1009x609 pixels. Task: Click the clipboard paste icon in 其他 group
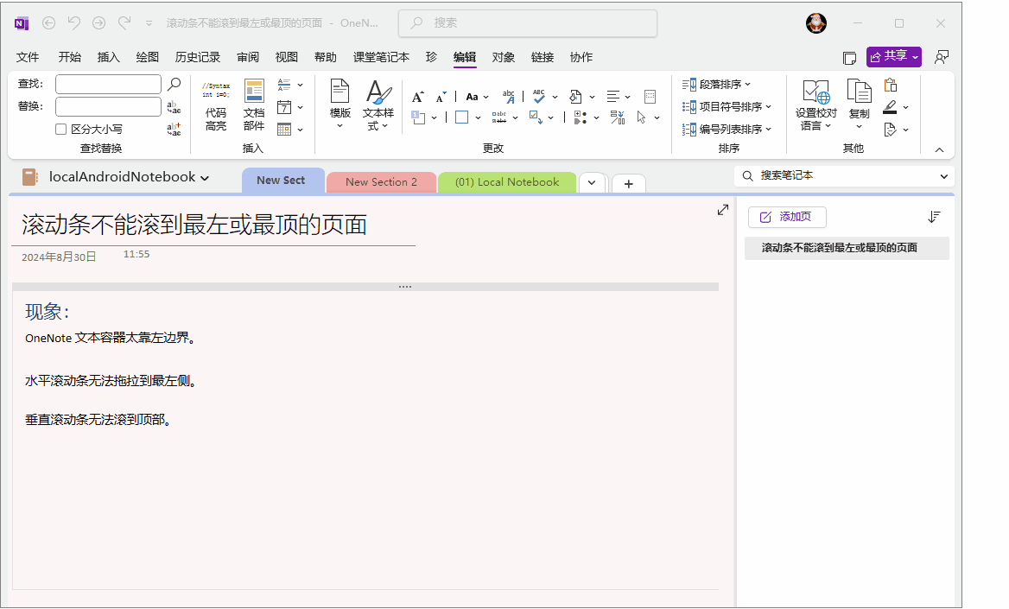pos(891,85)
